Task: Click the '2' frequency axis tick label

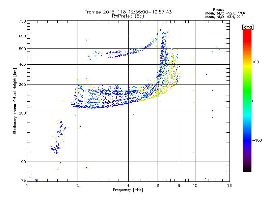Action: pyautogui.click(x=78, y=186)
